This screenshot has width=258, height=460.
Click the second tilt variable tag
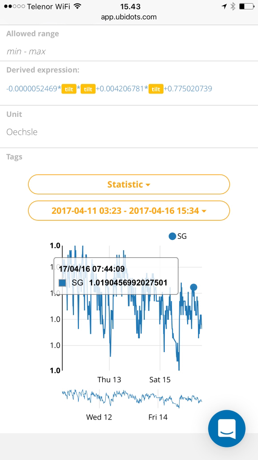[x=88, y=89]
